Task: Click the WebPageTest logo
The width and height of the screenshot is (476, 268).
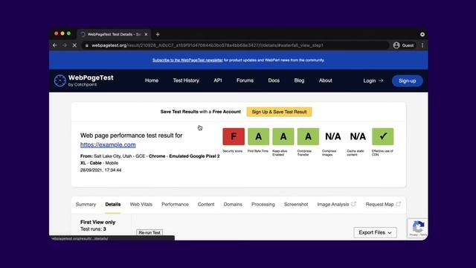Action: click(x=84, y=80)
